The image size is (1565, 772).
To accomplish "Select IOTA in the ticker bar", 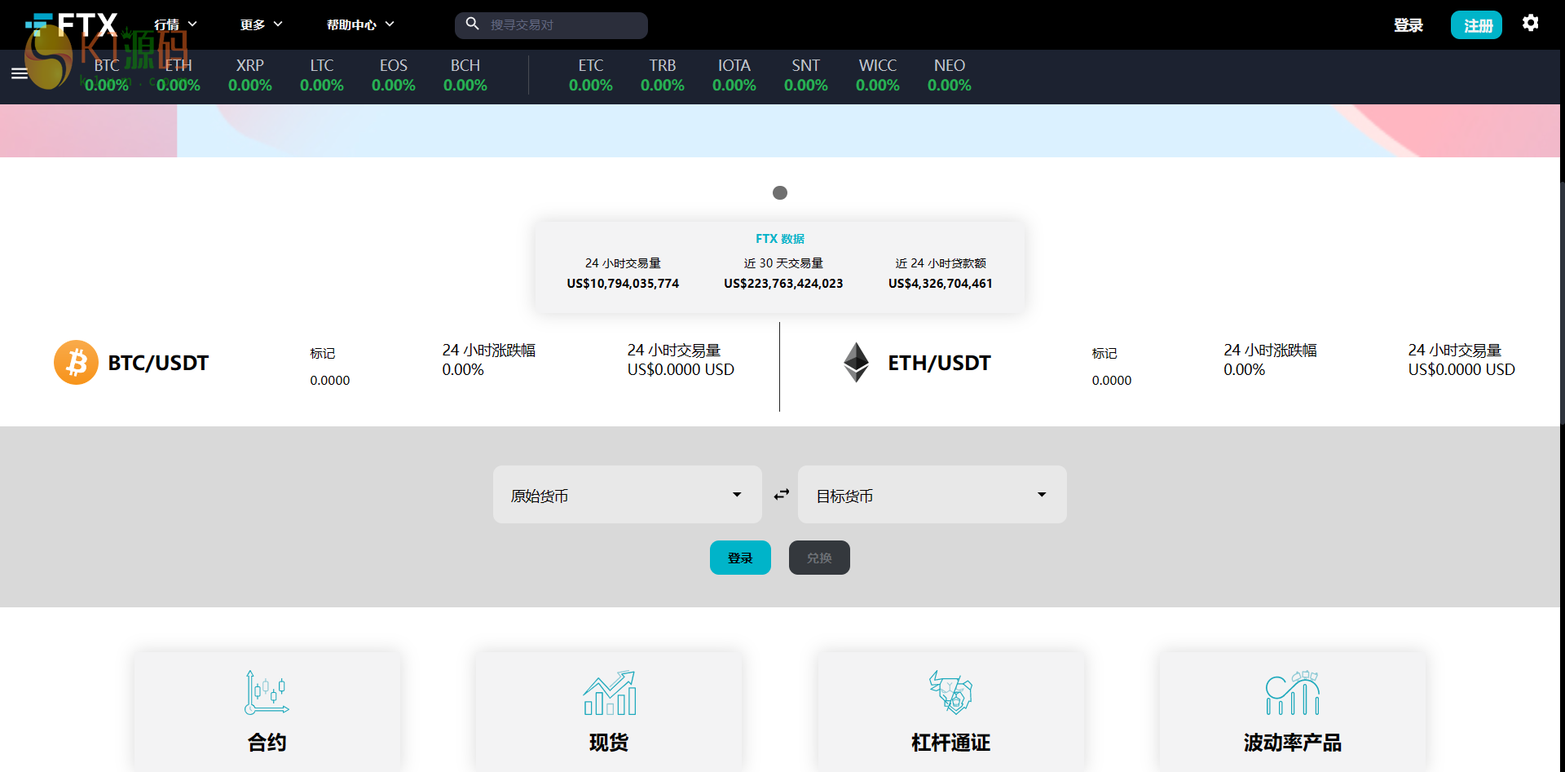I will [x=734, y=75].
